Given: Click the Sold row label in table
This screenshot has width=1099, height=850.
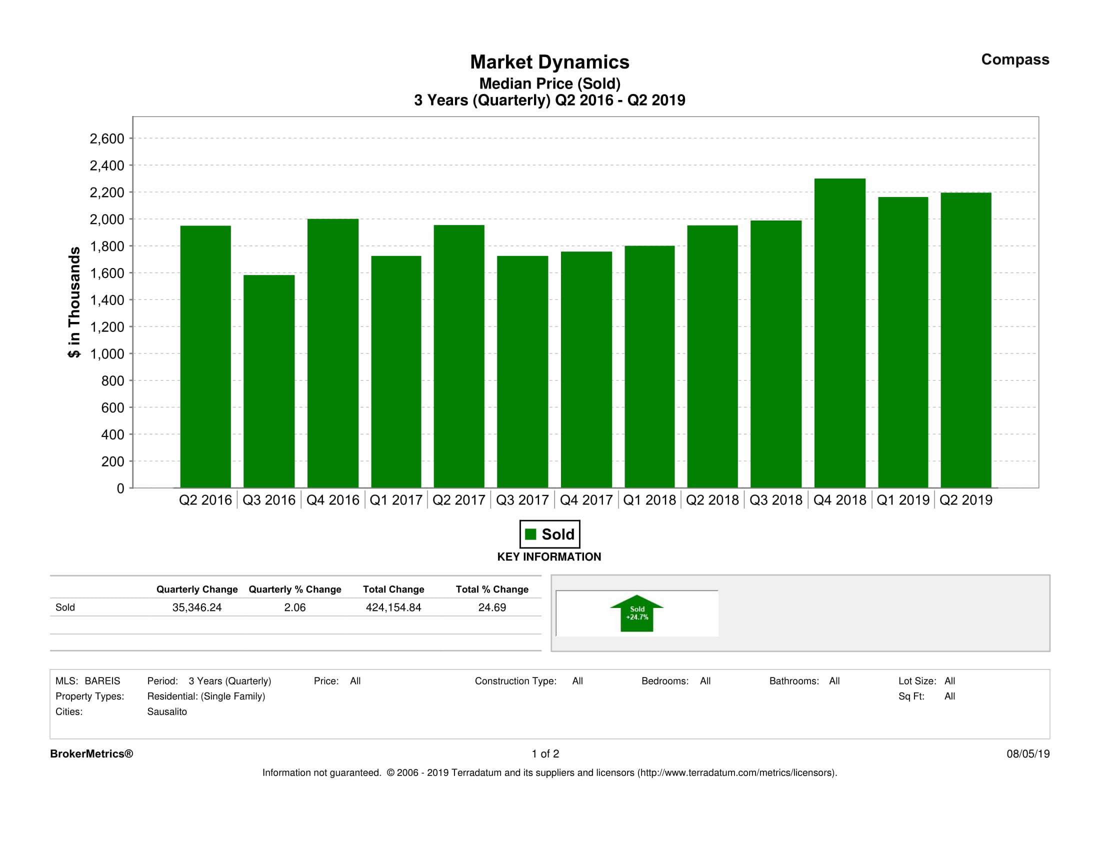Looking at the screenshot, I should (65, 607).
